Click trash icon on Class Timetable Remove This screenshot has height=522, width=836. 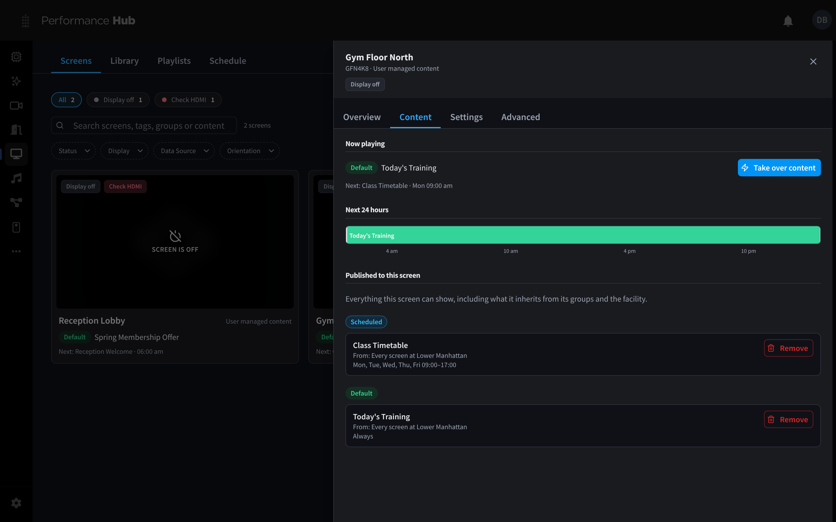click(x=771, y=348)
